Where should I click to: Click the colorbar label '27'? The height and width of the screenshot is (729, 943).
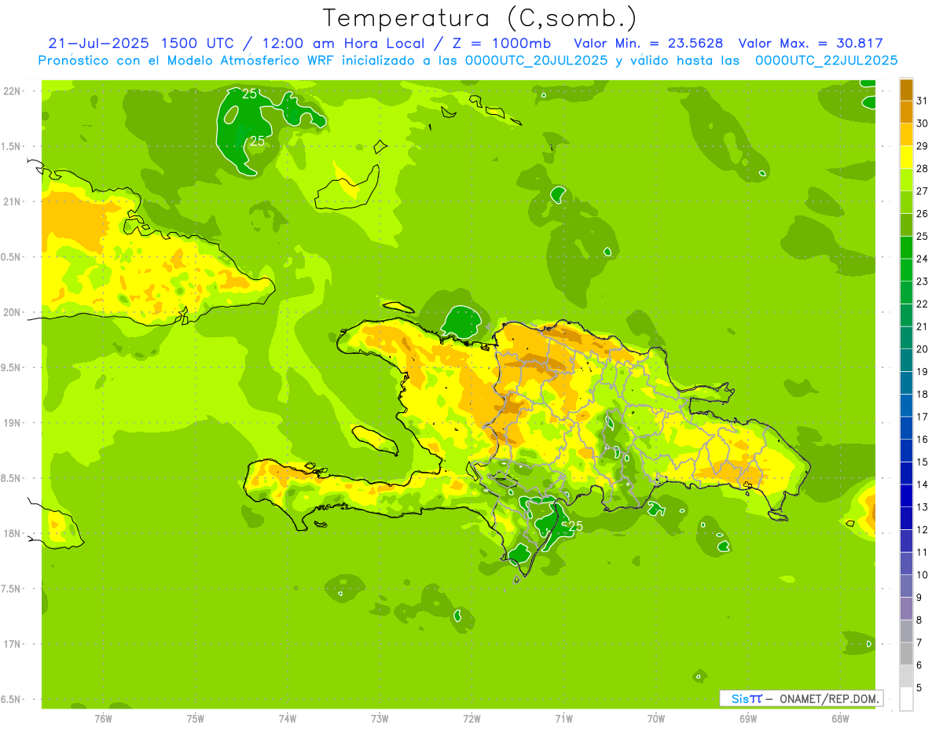click(x=923, y=191)
